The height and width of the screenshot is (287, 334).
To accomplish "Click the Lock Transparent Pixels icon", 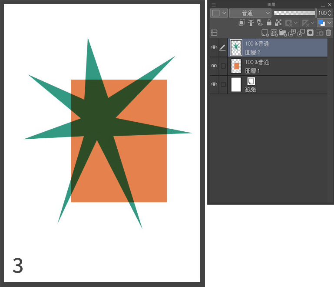I will pos(278,23).
